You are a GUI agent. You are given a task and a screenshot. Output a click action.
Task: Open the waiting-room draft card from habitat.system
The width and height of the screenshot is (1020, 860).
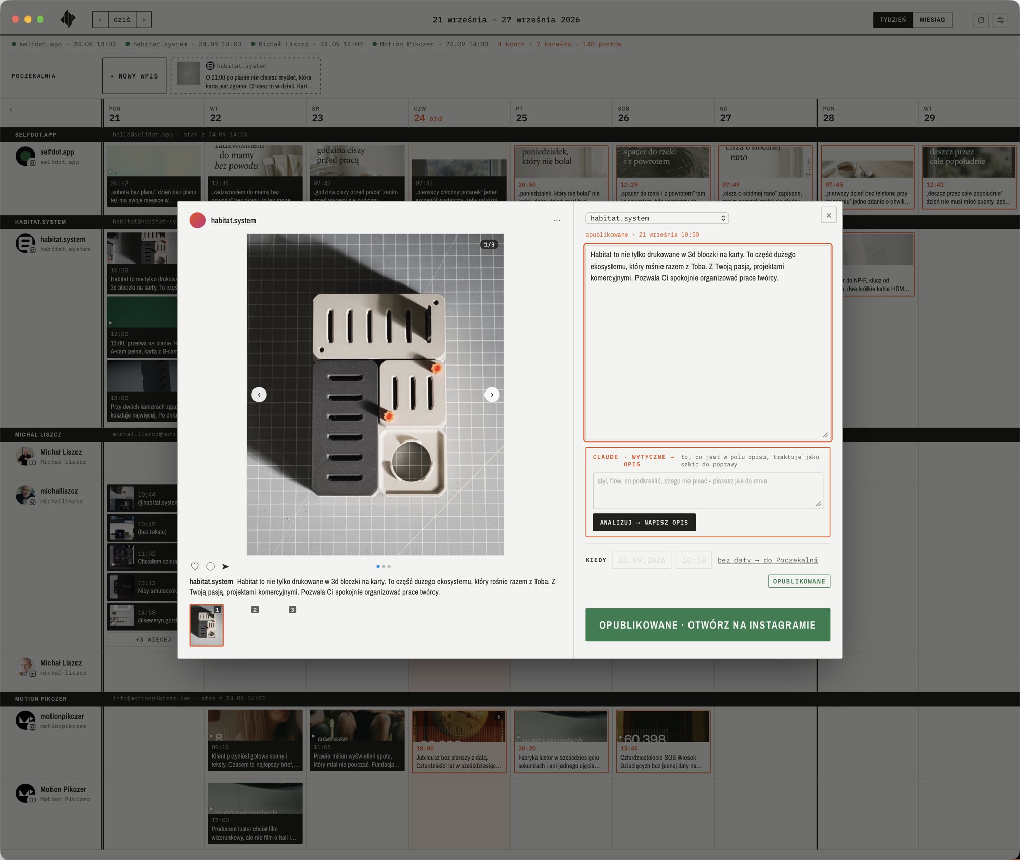click(246, 76)
